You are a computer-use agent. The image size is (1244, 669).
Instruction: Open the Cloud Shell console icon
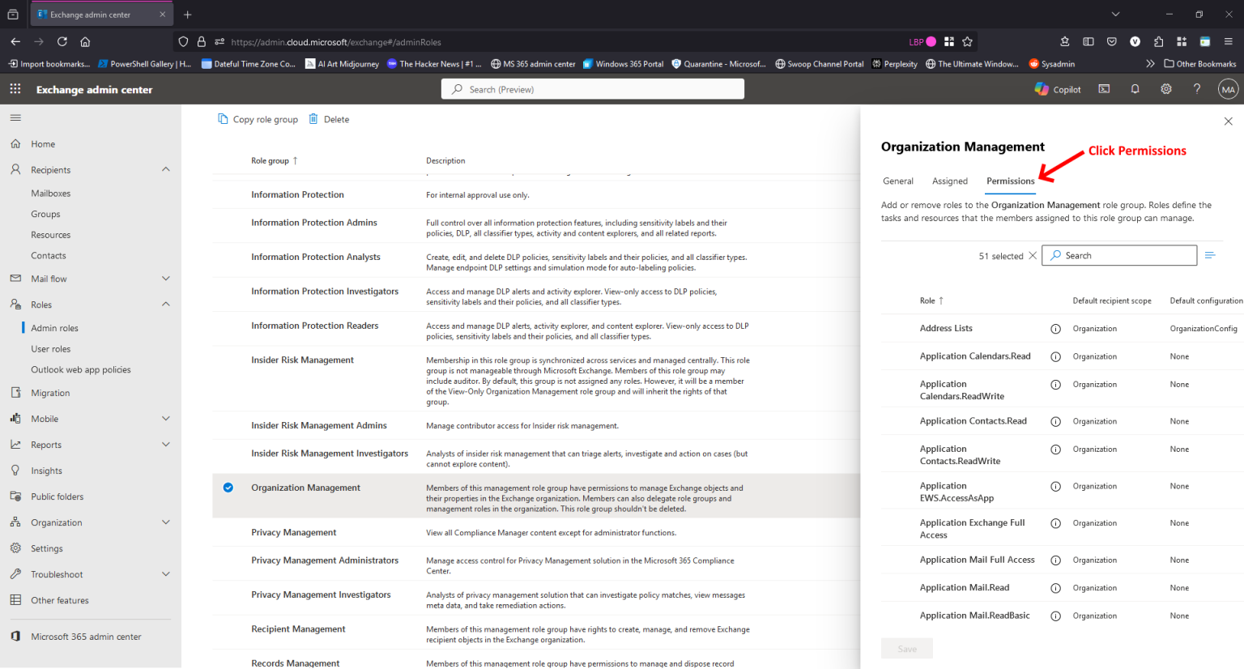click(x=1104, y=89)
